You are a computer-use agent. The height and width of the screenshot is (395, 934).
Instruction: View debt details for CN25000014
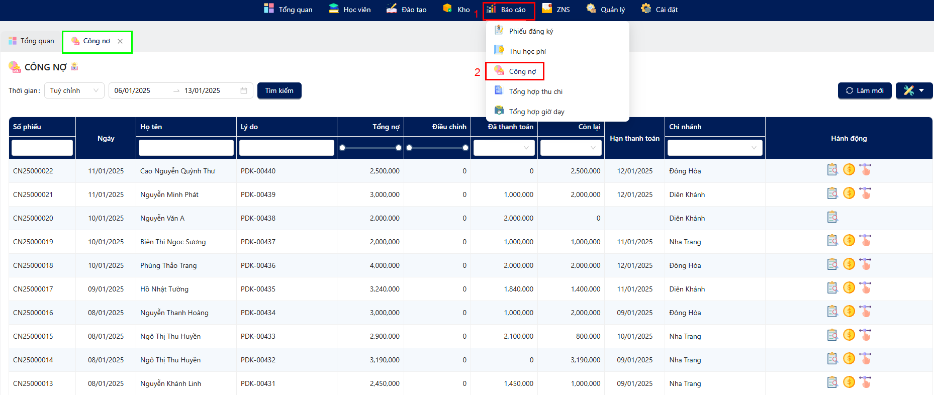point(832,359)
